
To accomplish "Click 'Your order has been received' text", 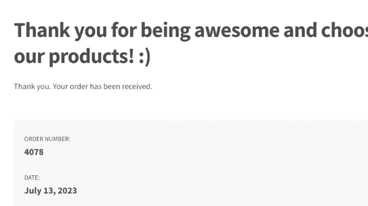I will (103, 87).
